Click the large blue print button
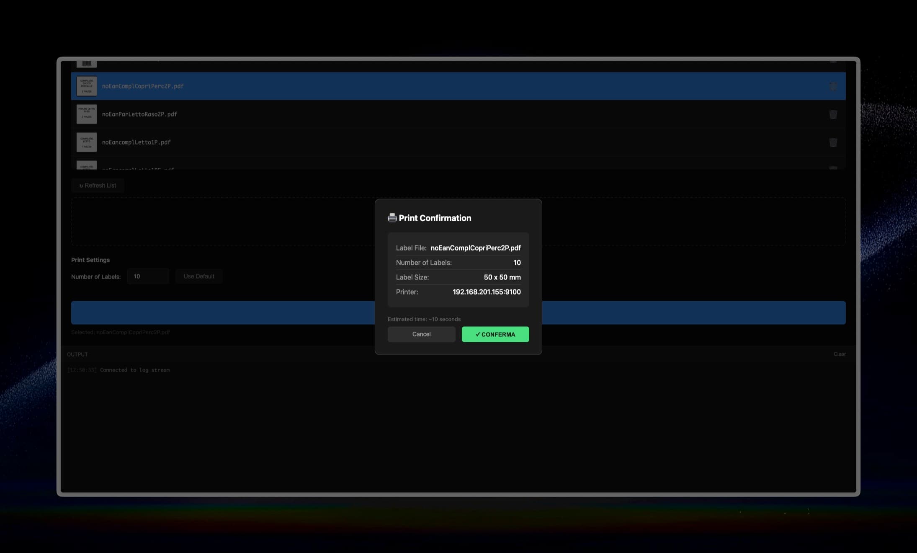The width and height of the screenshot is (917, 553). 458,313
